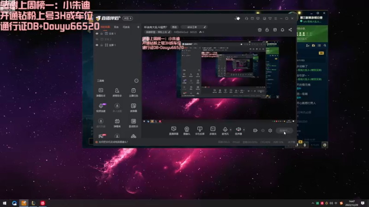Add a 直播屏幕 screen capture source
Image resolution: width=369 pixels, height=207 pixels.
[x=174, y=131]
